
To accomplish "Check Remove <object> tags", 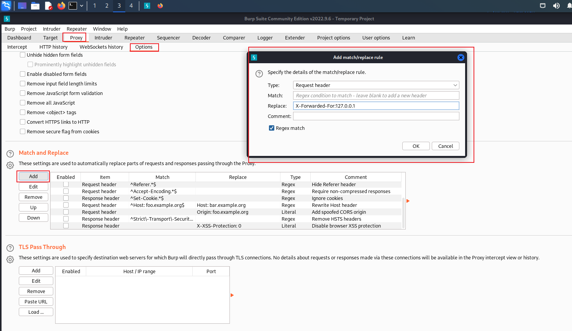I will click(23, 112).
